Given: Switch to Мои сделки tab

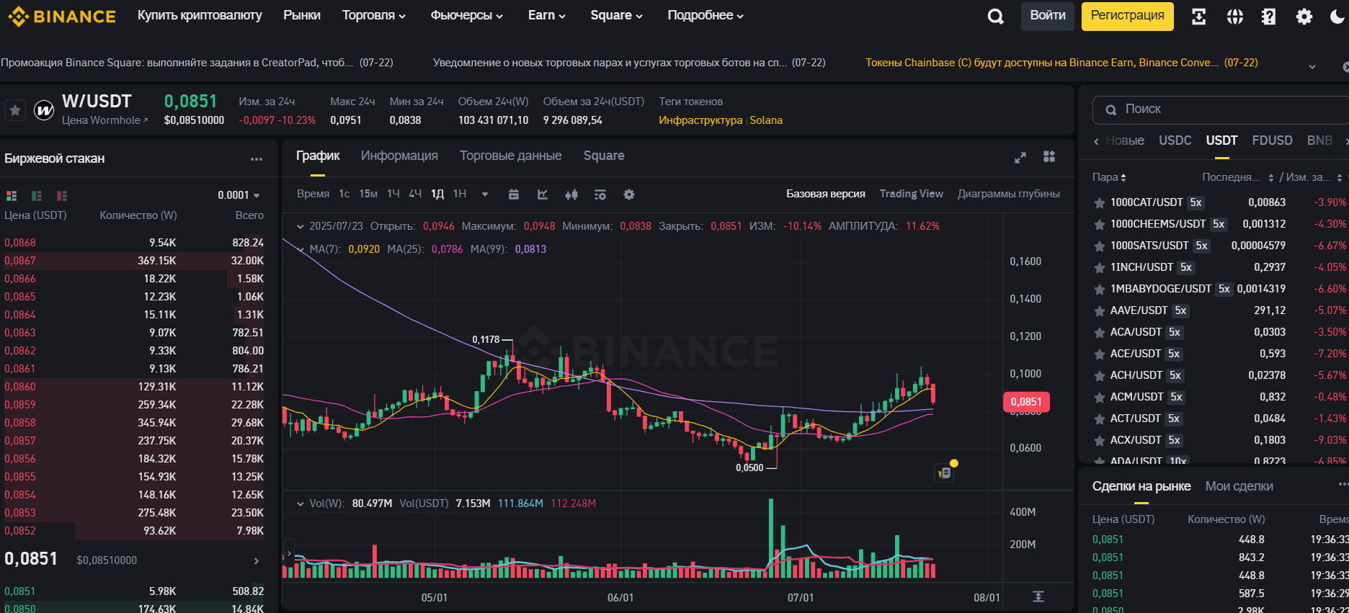Looking at the screenshot, I should 1239,486.
